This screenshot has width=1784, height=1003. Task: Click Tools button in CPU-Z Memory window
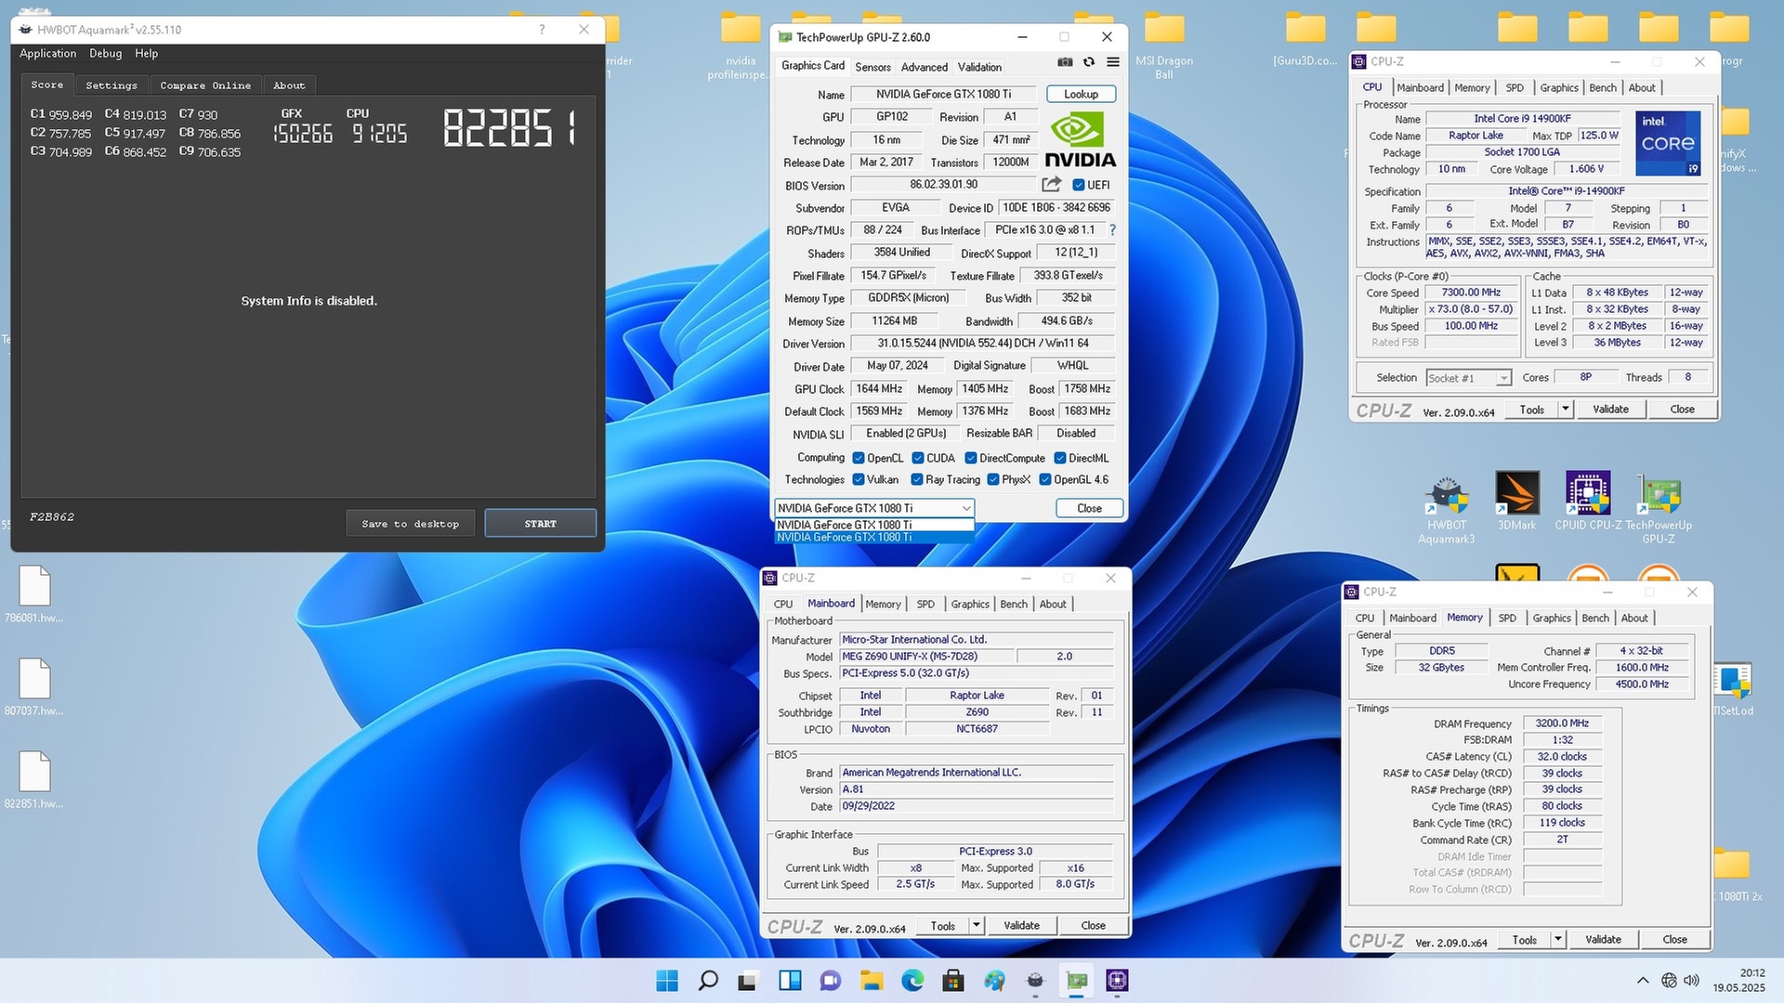click(x=1525, y=940)
